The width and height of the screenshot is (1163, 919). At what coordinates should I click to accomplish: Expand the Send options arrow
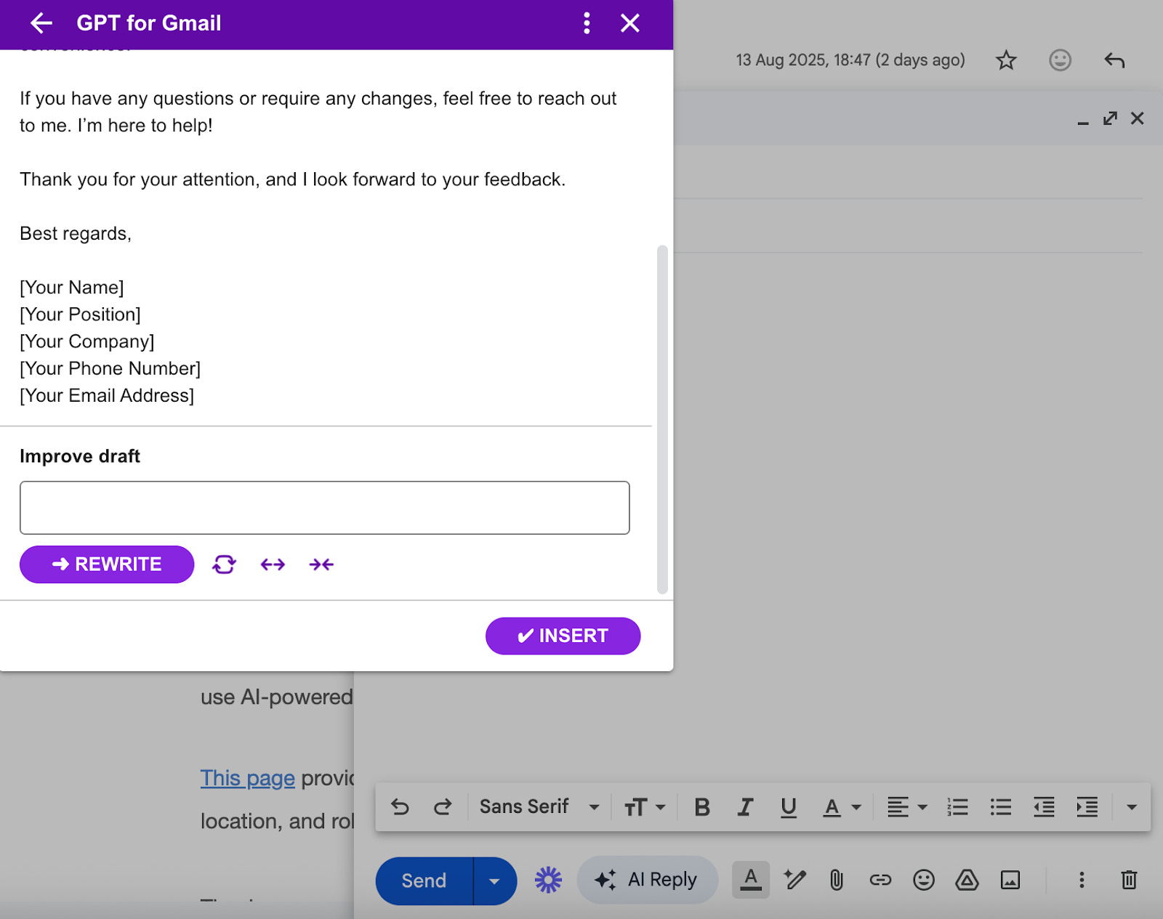tap(494, 881)
